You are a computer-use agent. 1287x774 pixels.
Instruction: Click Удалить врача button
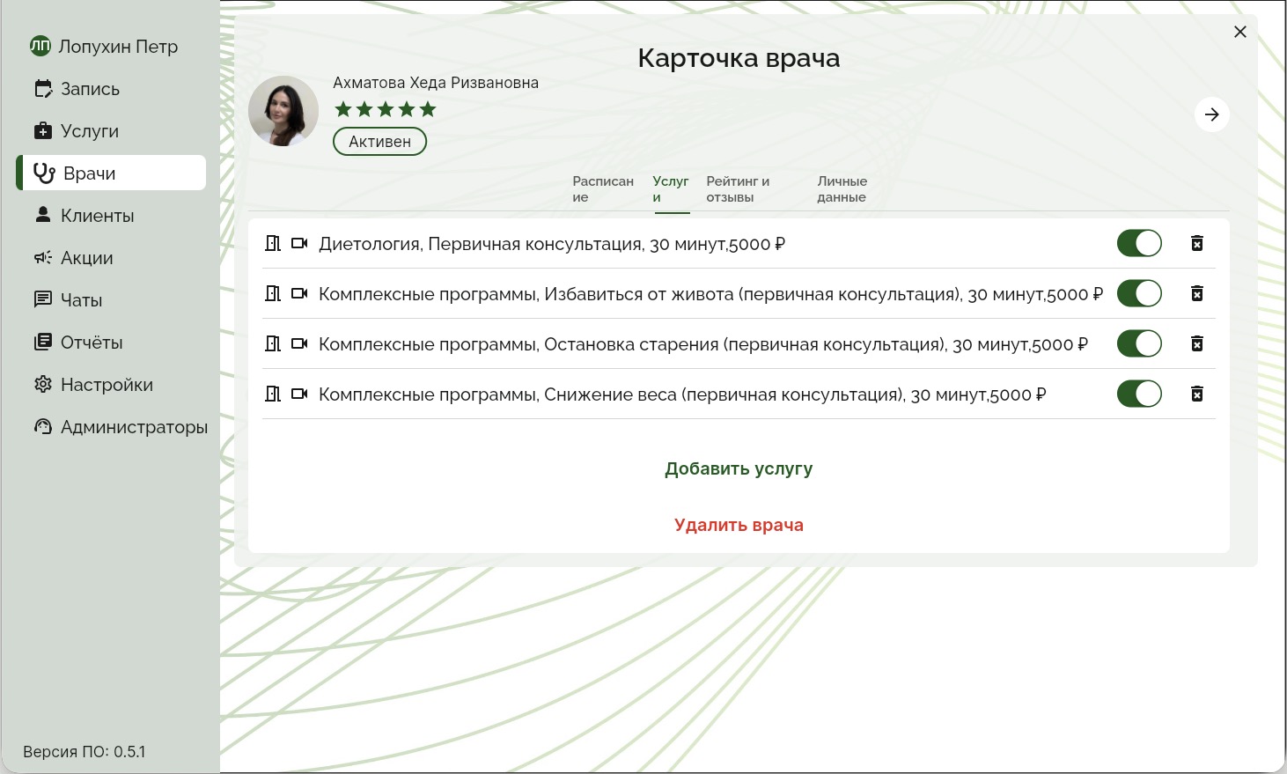[x=739, y=525]
